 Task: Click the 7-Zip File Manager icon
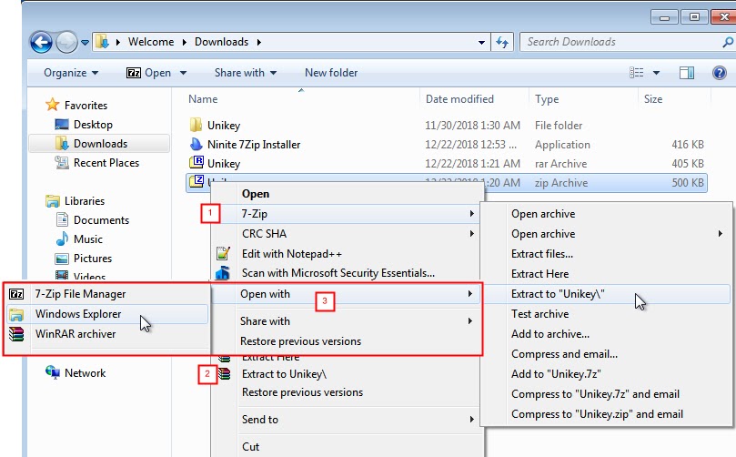[17, 294]
